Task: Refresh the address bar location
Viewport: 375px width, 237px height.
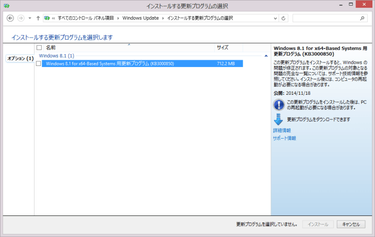Action: [283, 18]
